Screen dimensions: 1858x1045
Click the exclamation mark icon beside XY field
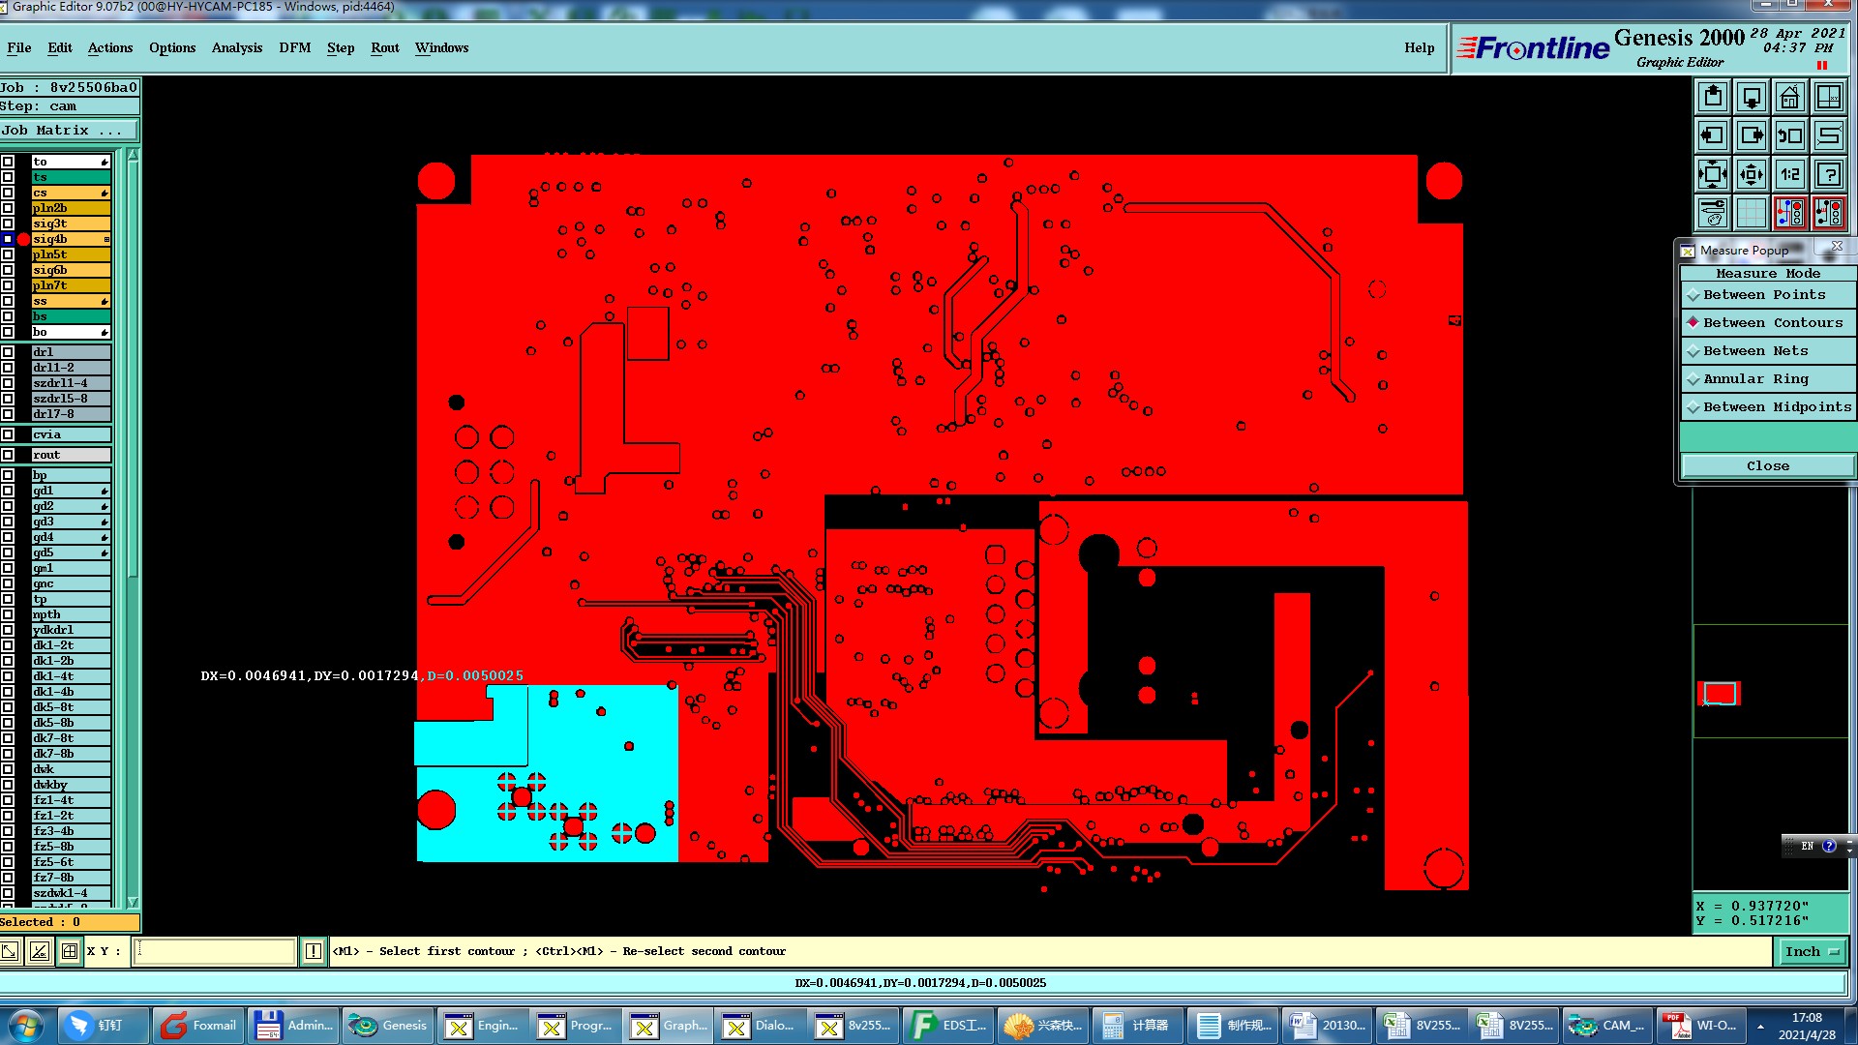click(314, 951)
